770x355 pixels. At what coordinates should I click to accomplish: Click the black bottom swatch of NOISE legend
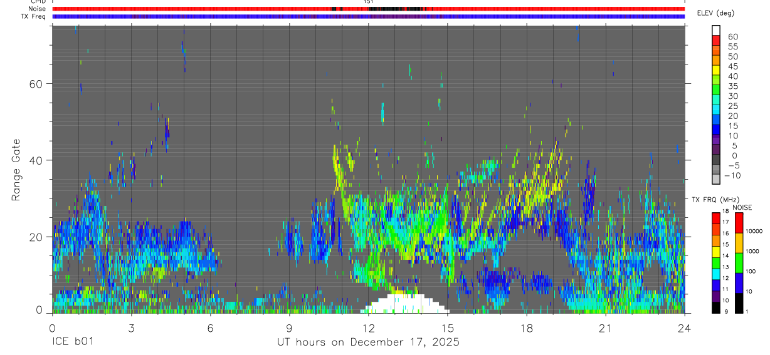coord(739,304)
